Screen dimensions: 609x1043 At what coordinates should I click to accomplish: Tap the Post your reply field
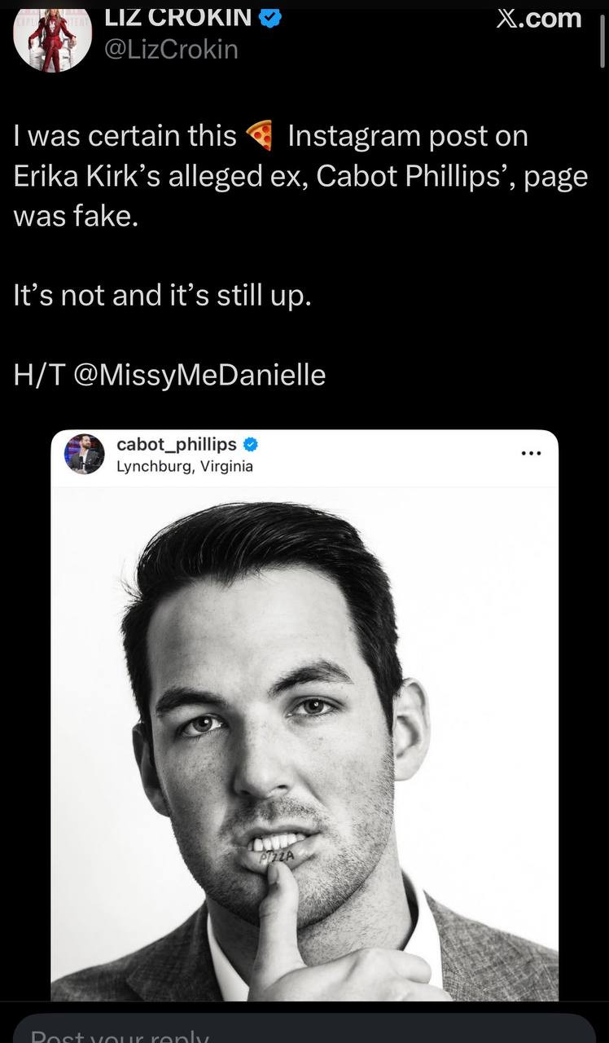pos(304,1031)
